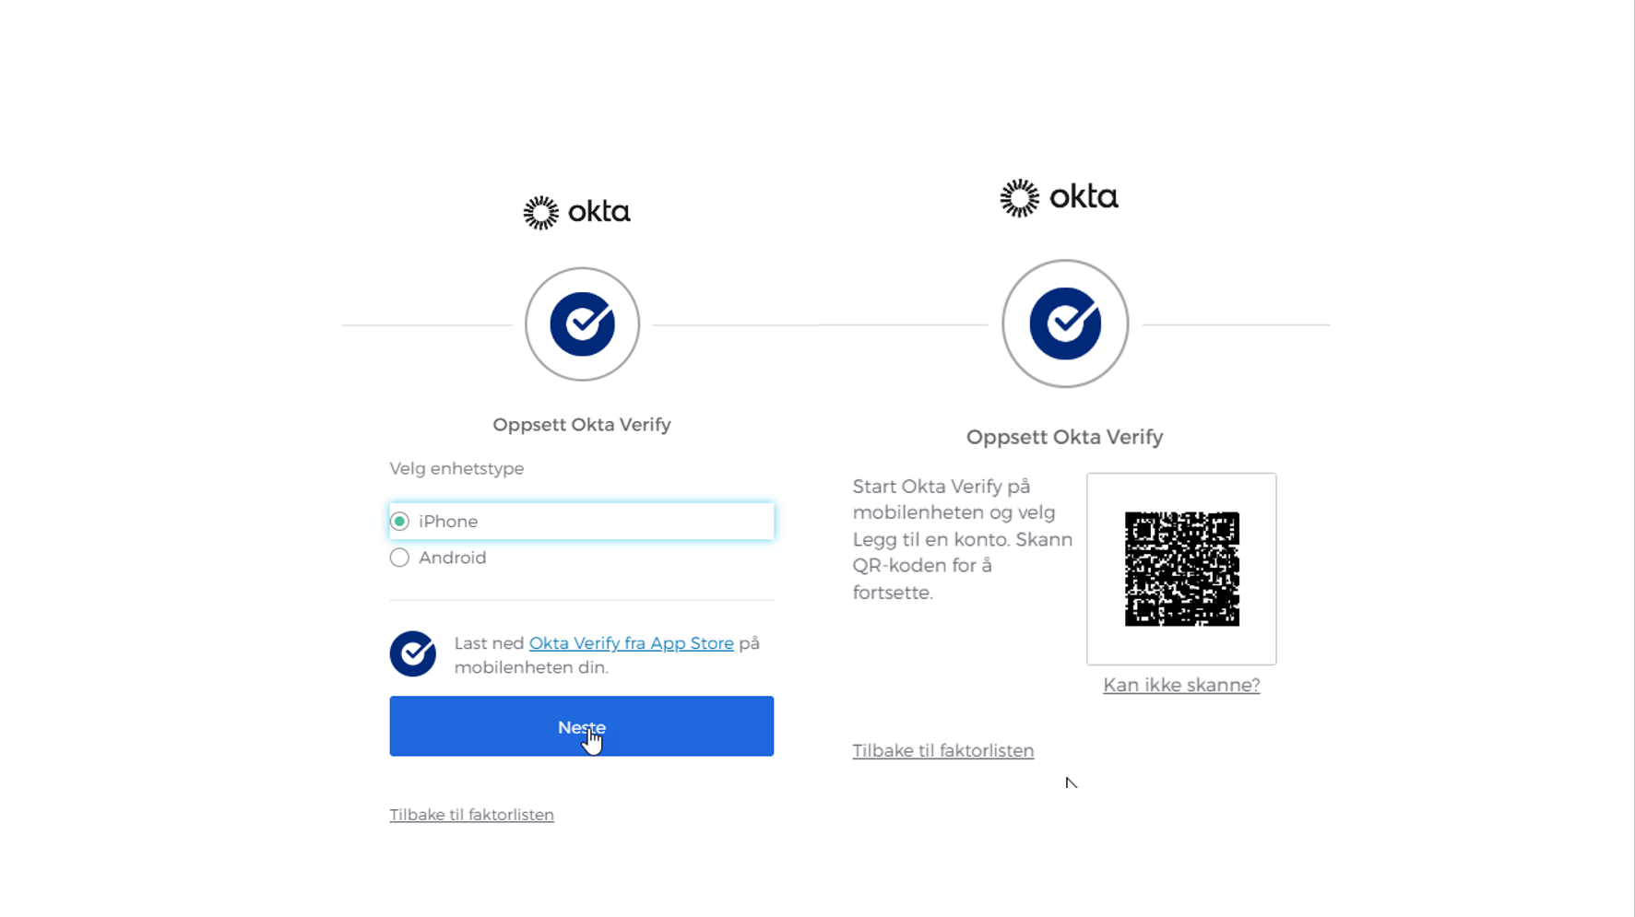This screenshot has height=917, width=1635.
Task: Click the Oppsett Okta Verify heading on the left
Action: (582, 425)
